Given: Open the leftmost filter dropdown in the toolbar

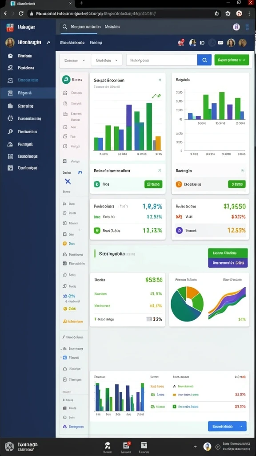Looking at the screenshot, I should [75, 61].
